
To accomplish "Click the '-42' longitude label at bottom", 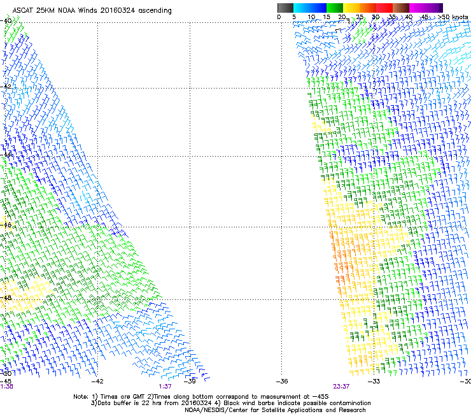I will (97, 382).
